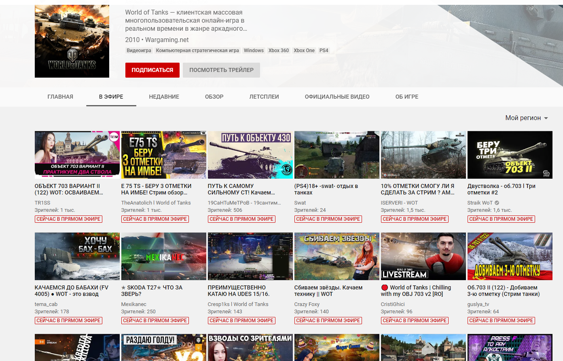Viewport: 563px width, 361px height.
Task: Open the Недавние tab
Action: click(x=164, y=97)
